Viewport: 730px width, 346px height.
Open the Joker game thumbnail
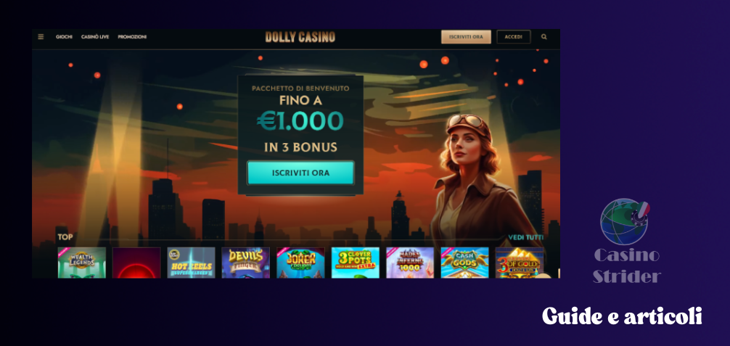(x=300, y=263)
